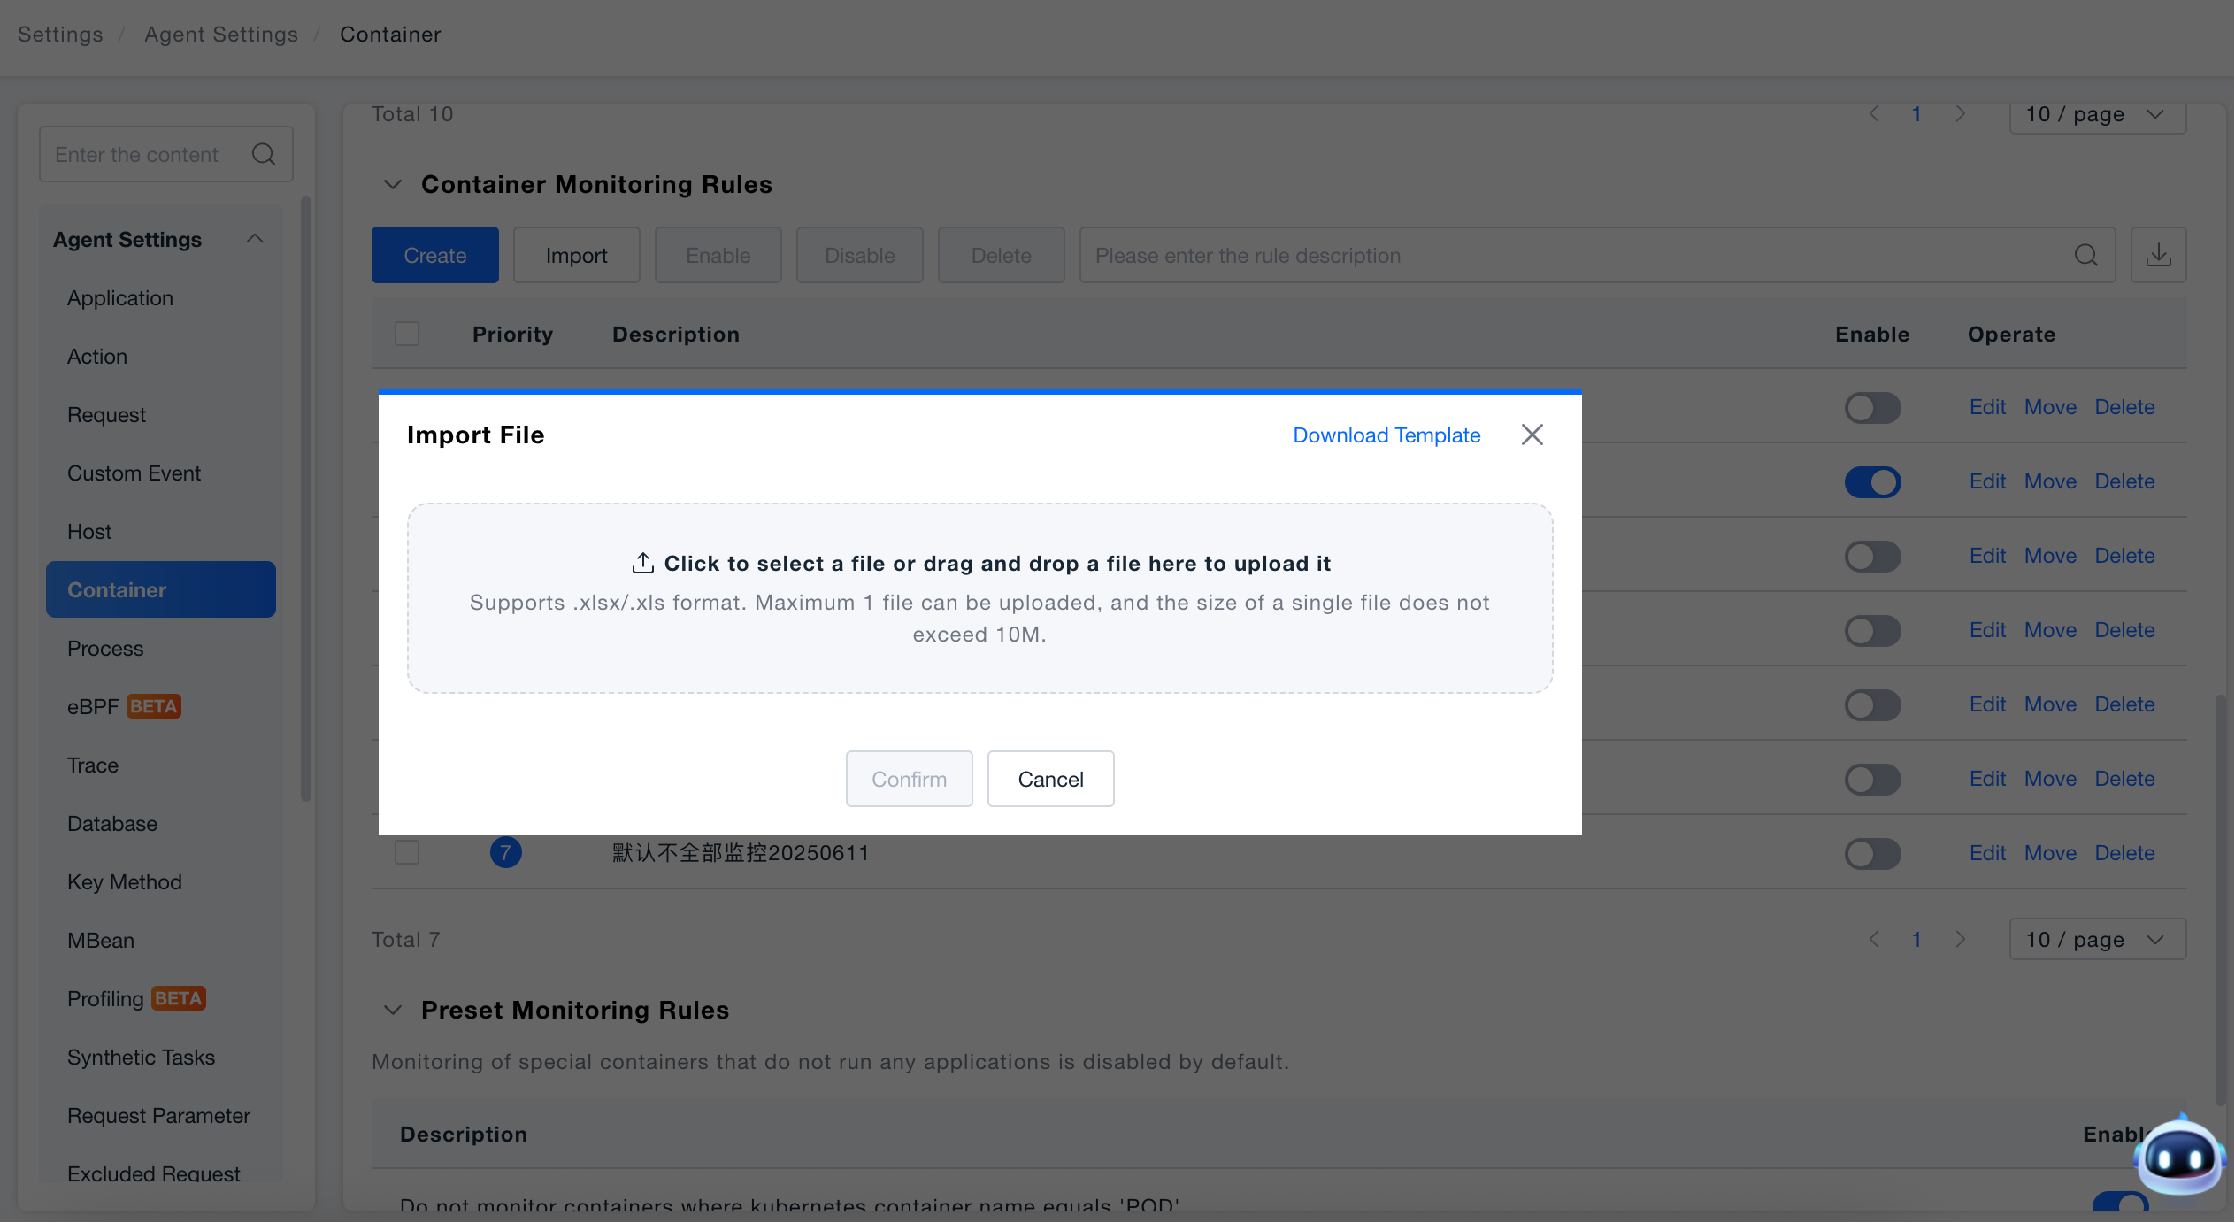Viewport: 2235px width, 1223px height.
Task: Enable the rule 默认不全部监控20250611 toggle
Action: (1872, 853)
